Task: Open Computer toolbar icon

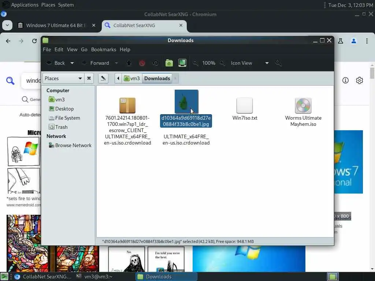Action: (x=182, y=63)
